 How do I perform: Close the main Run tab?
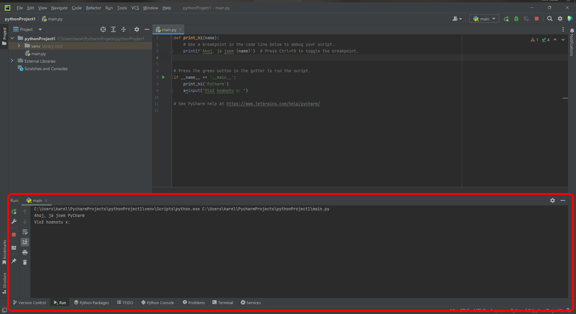pyautogui.click(x=46, y=200)
